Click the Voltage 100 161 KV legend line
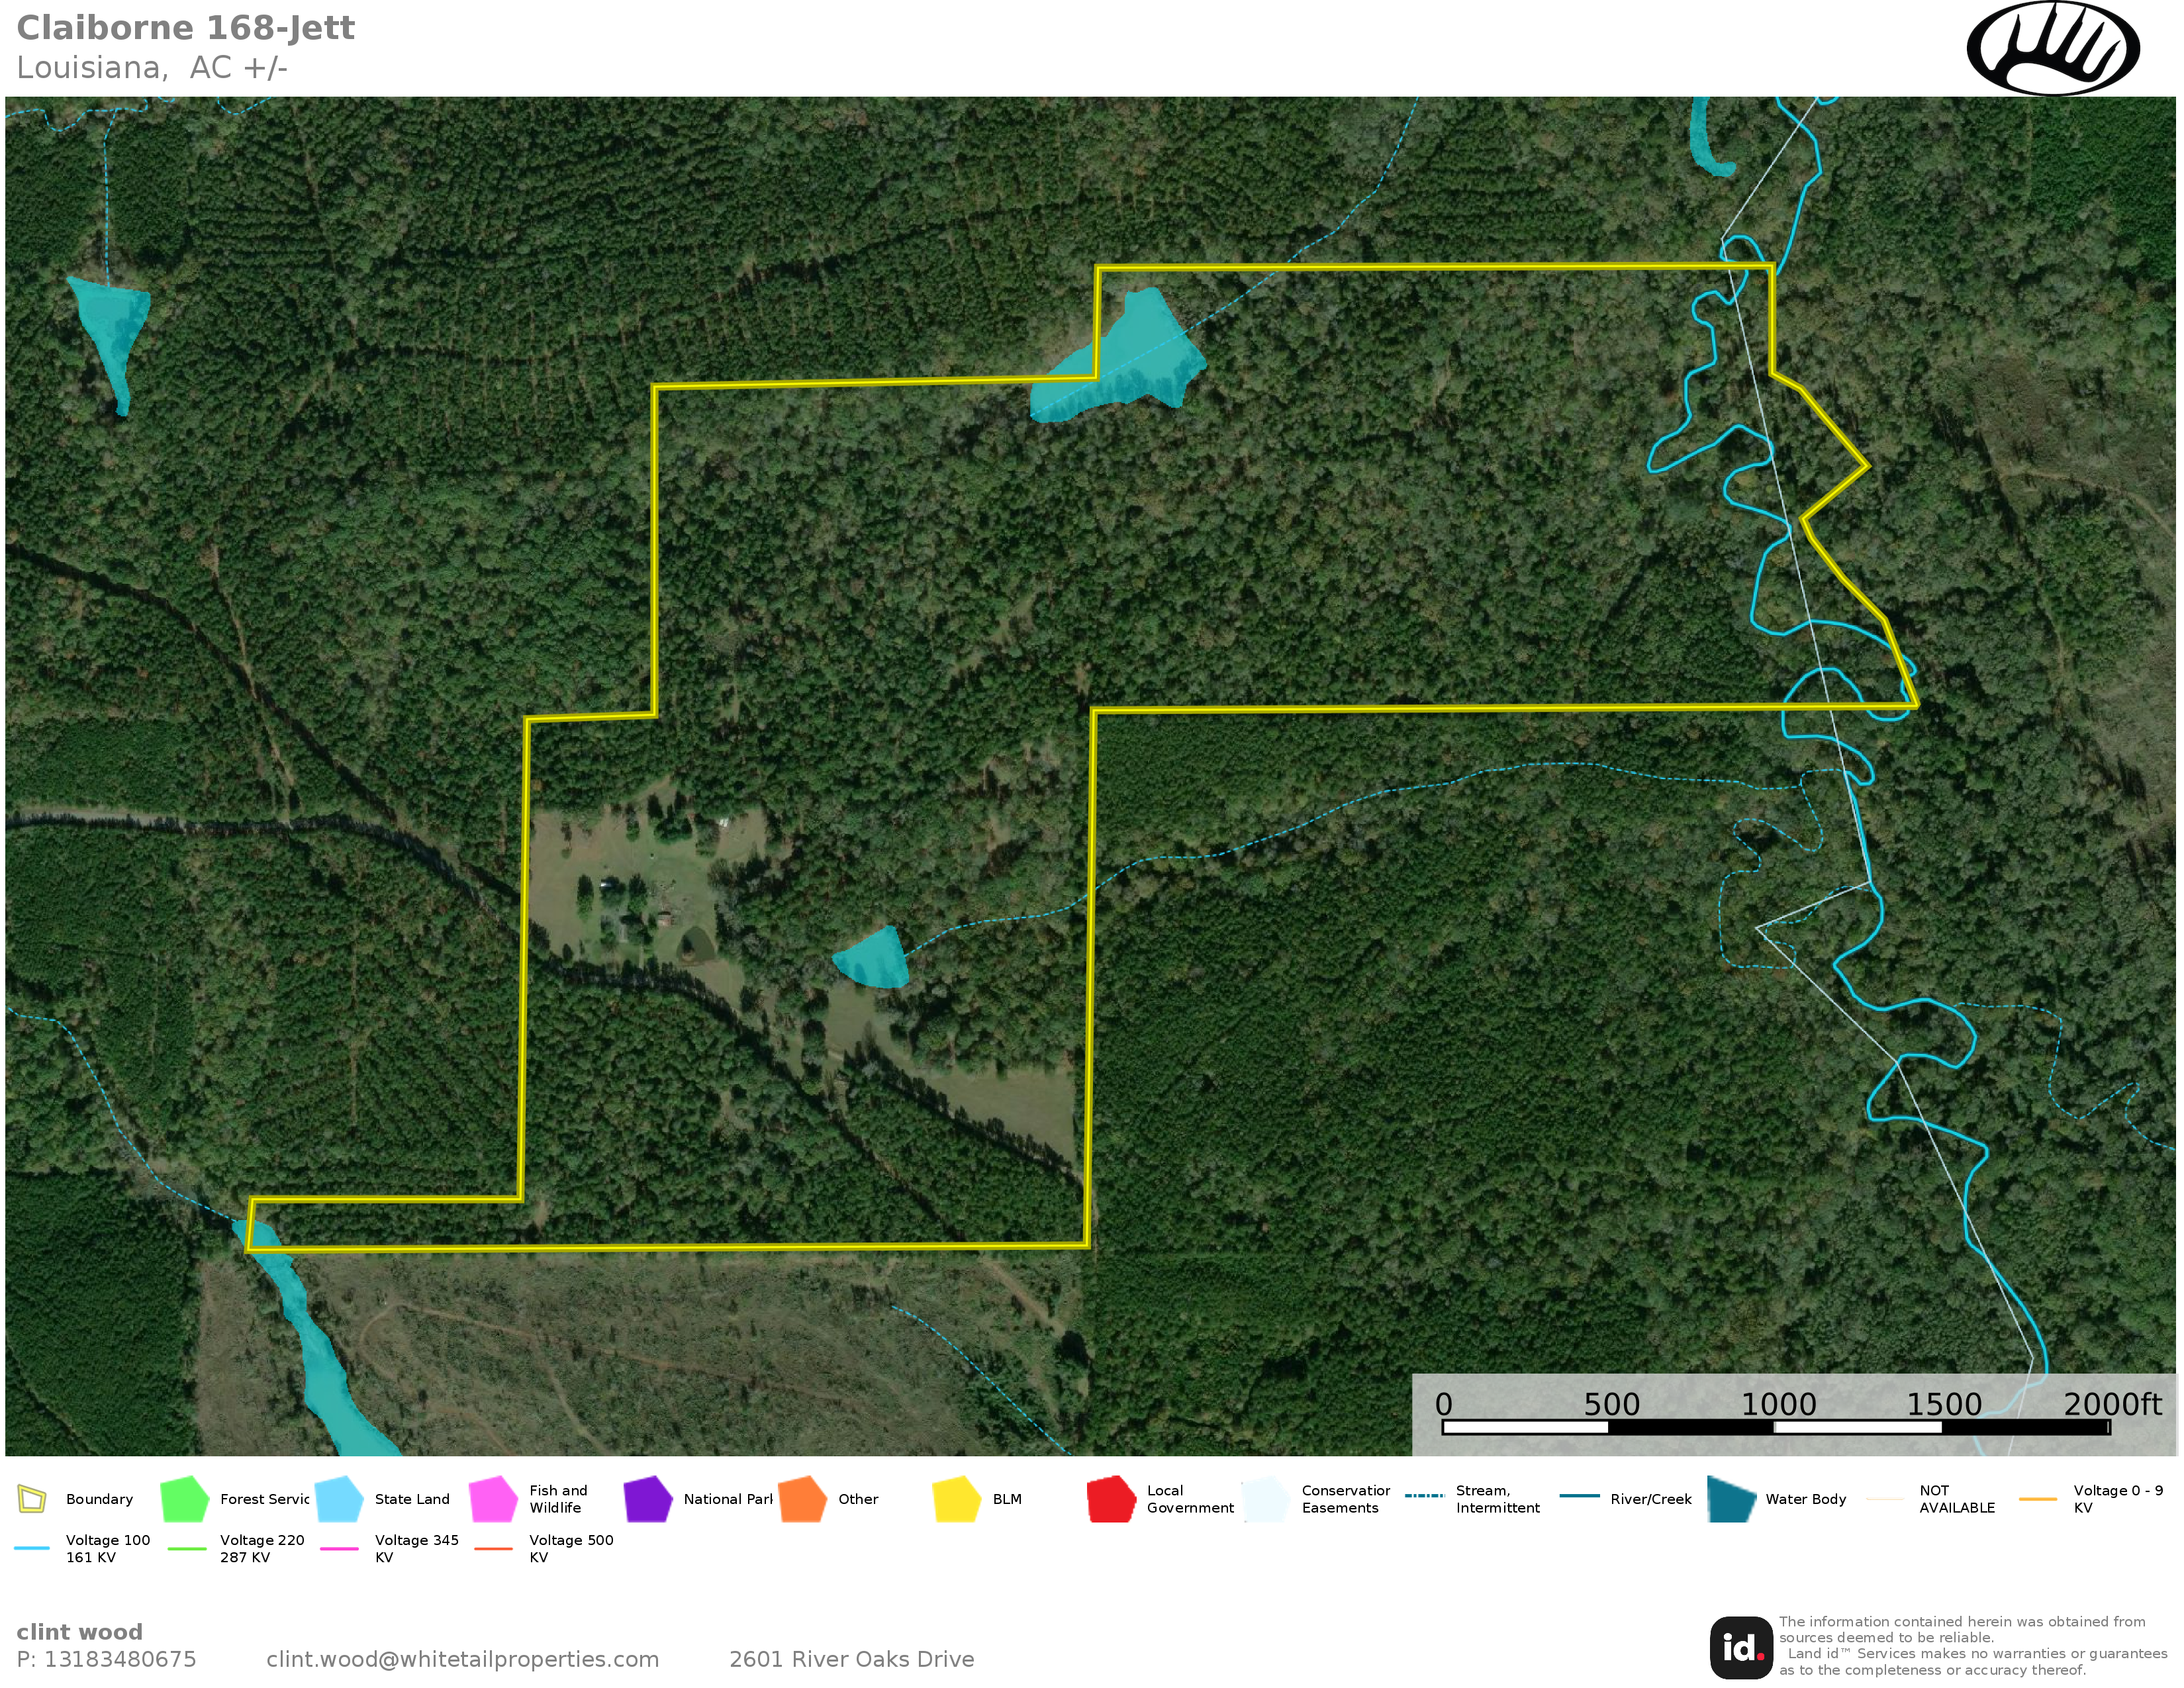This screenshot has width=2184, height=1688. [x=32, y=1548]
